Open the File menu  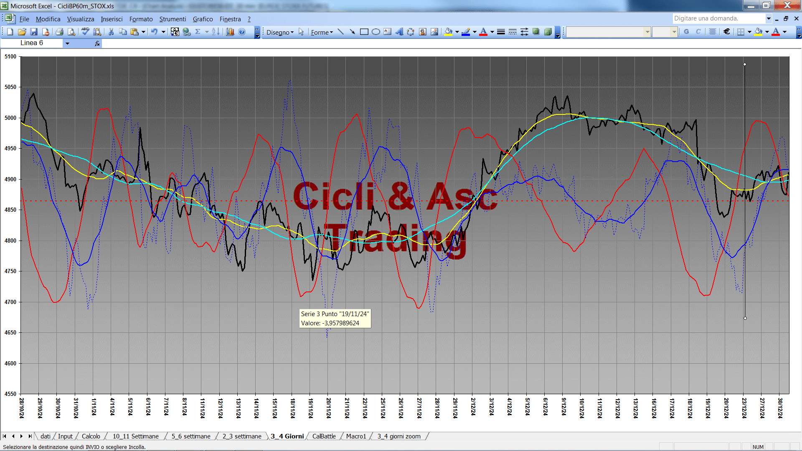point(24,19)
